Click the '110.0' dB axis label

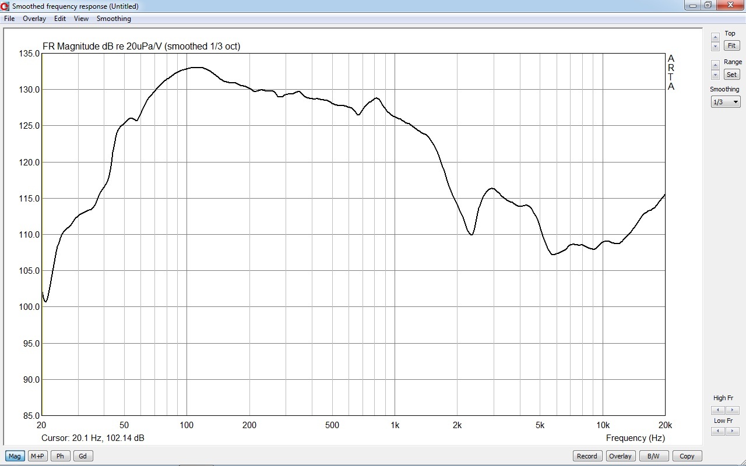29,235
